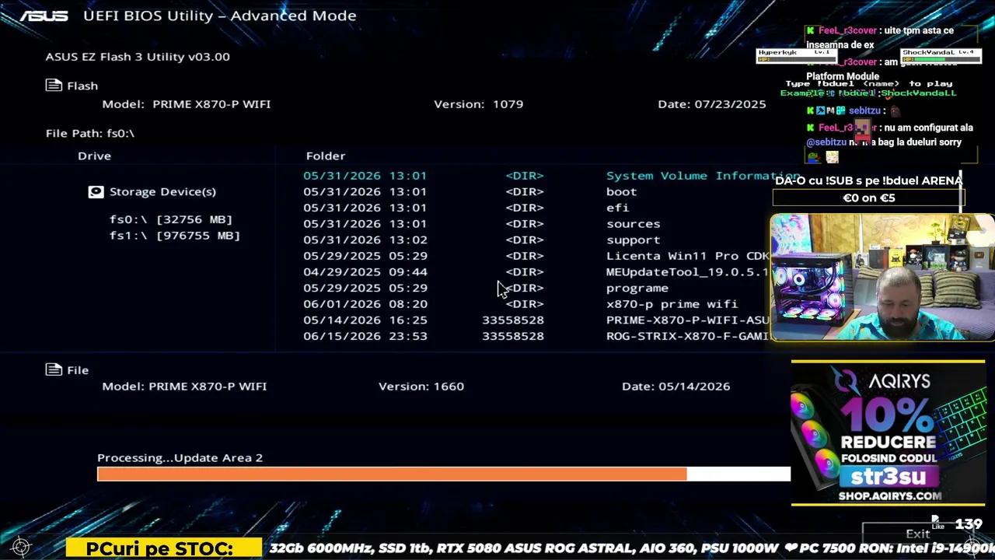The width and height of the screenshot is (995, 560).
Task: Click the 139 like count
Action: click(x=969, y=524)
